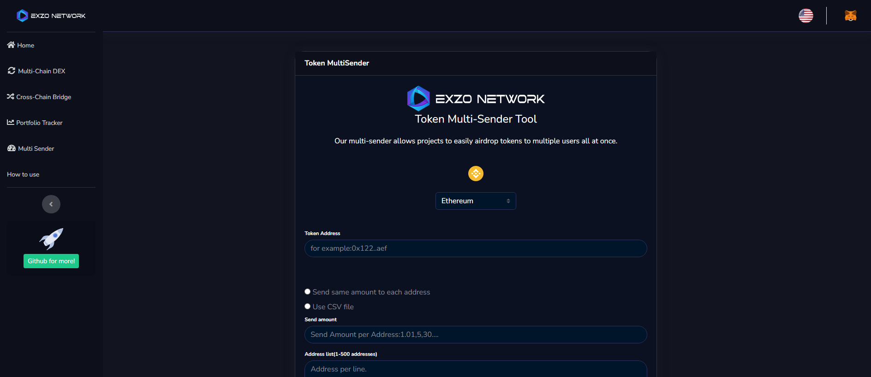
Task: Click the Multi Sender gauge icon
Action: tap(12, 148)
